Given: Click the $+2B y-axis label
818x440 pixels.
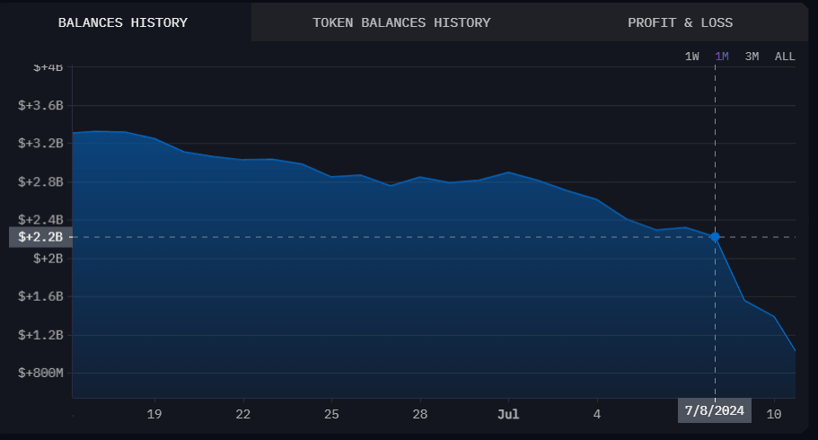Looking at the screenshot, I should [x=48, y=259].
